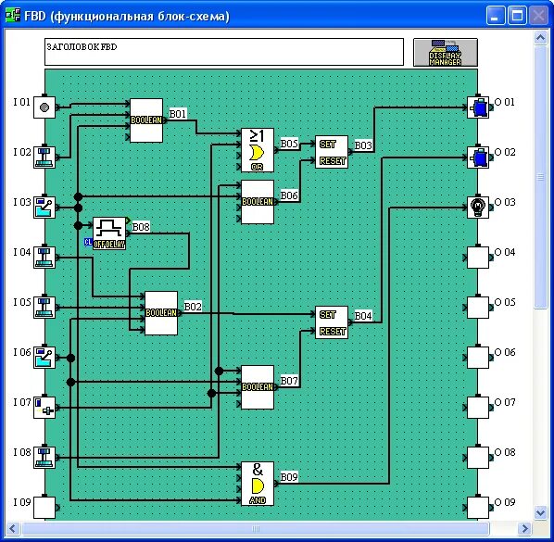The width and height of the screenshot is (554, 542).
Task: Select input I 04 sensor icon
Action: point(44,258)
